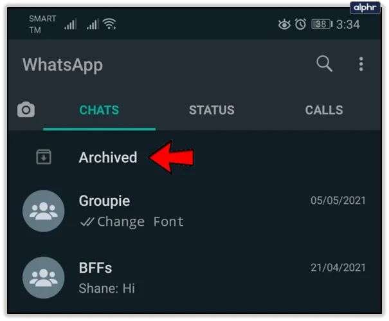
Task: Open the WhatsApp search magnifier
Action: point(324,64)
